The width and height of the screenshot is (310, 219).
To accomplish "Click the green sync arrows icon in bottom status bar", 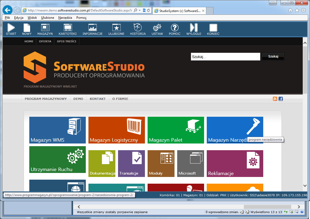I will click(x=286, y=212).
